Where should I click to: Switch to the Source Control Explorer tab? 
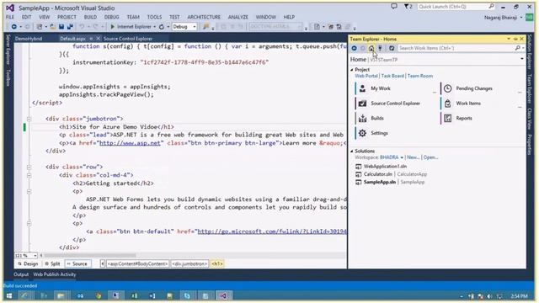128,39
